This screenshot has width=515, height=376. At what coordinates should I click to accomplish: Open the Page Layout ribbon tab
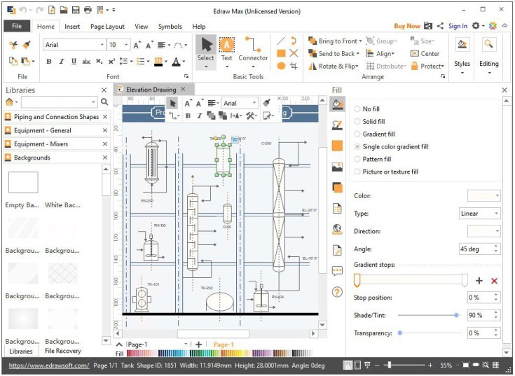[x=107, y=27]
